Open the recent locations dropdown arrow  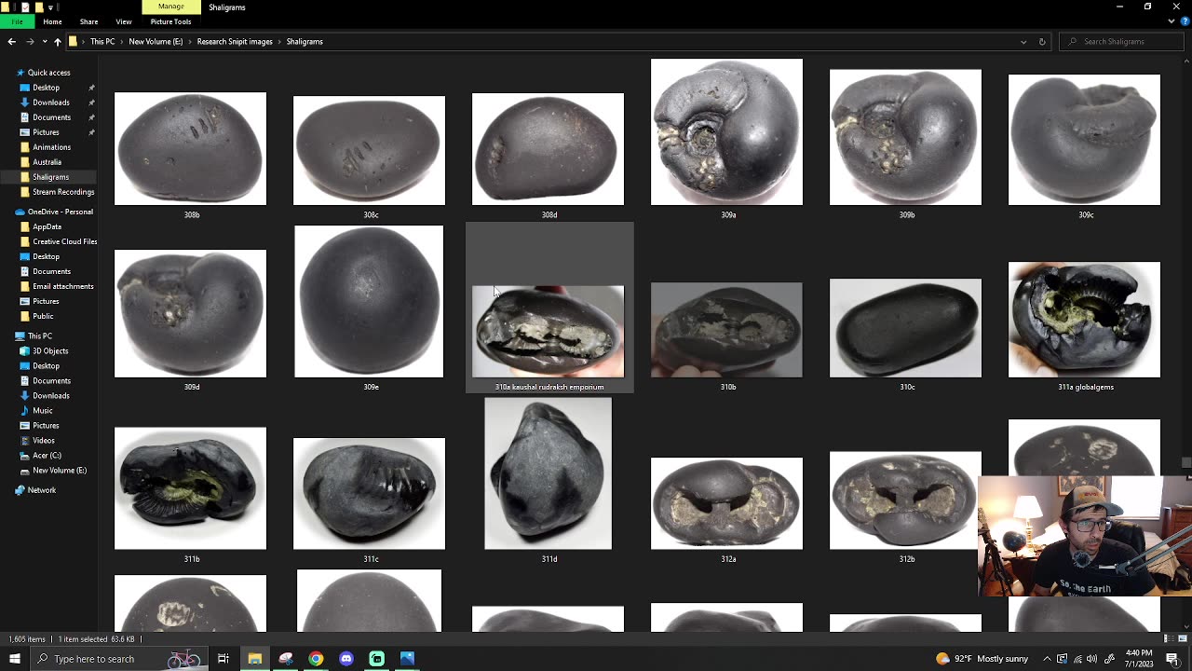44,41
